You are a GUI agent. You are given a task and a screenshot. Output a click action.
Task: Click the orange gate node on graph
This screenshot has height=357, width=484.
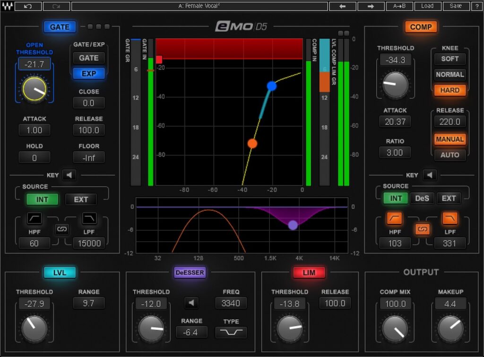pyautogui.click(x=252, y=144)
